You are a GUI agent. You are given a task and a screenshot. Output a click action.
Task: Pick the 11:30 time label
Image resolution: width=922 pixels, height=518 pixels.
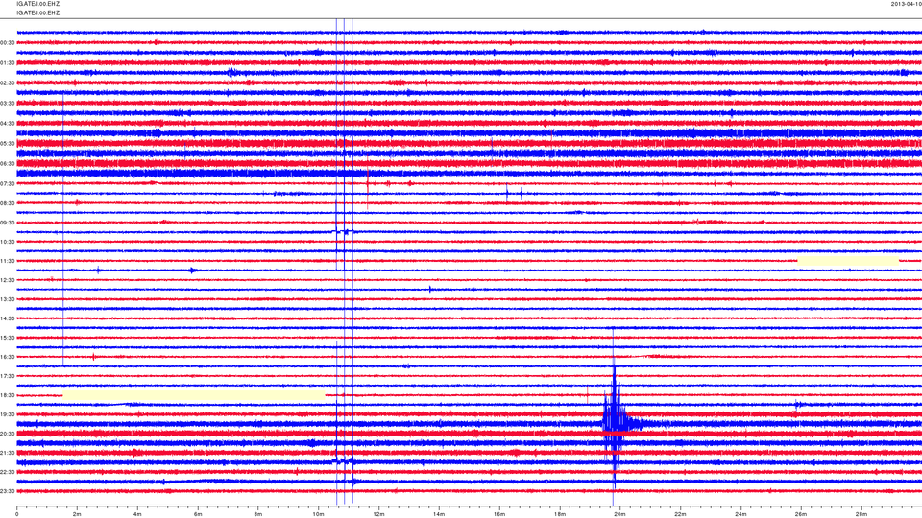point(8,261)
